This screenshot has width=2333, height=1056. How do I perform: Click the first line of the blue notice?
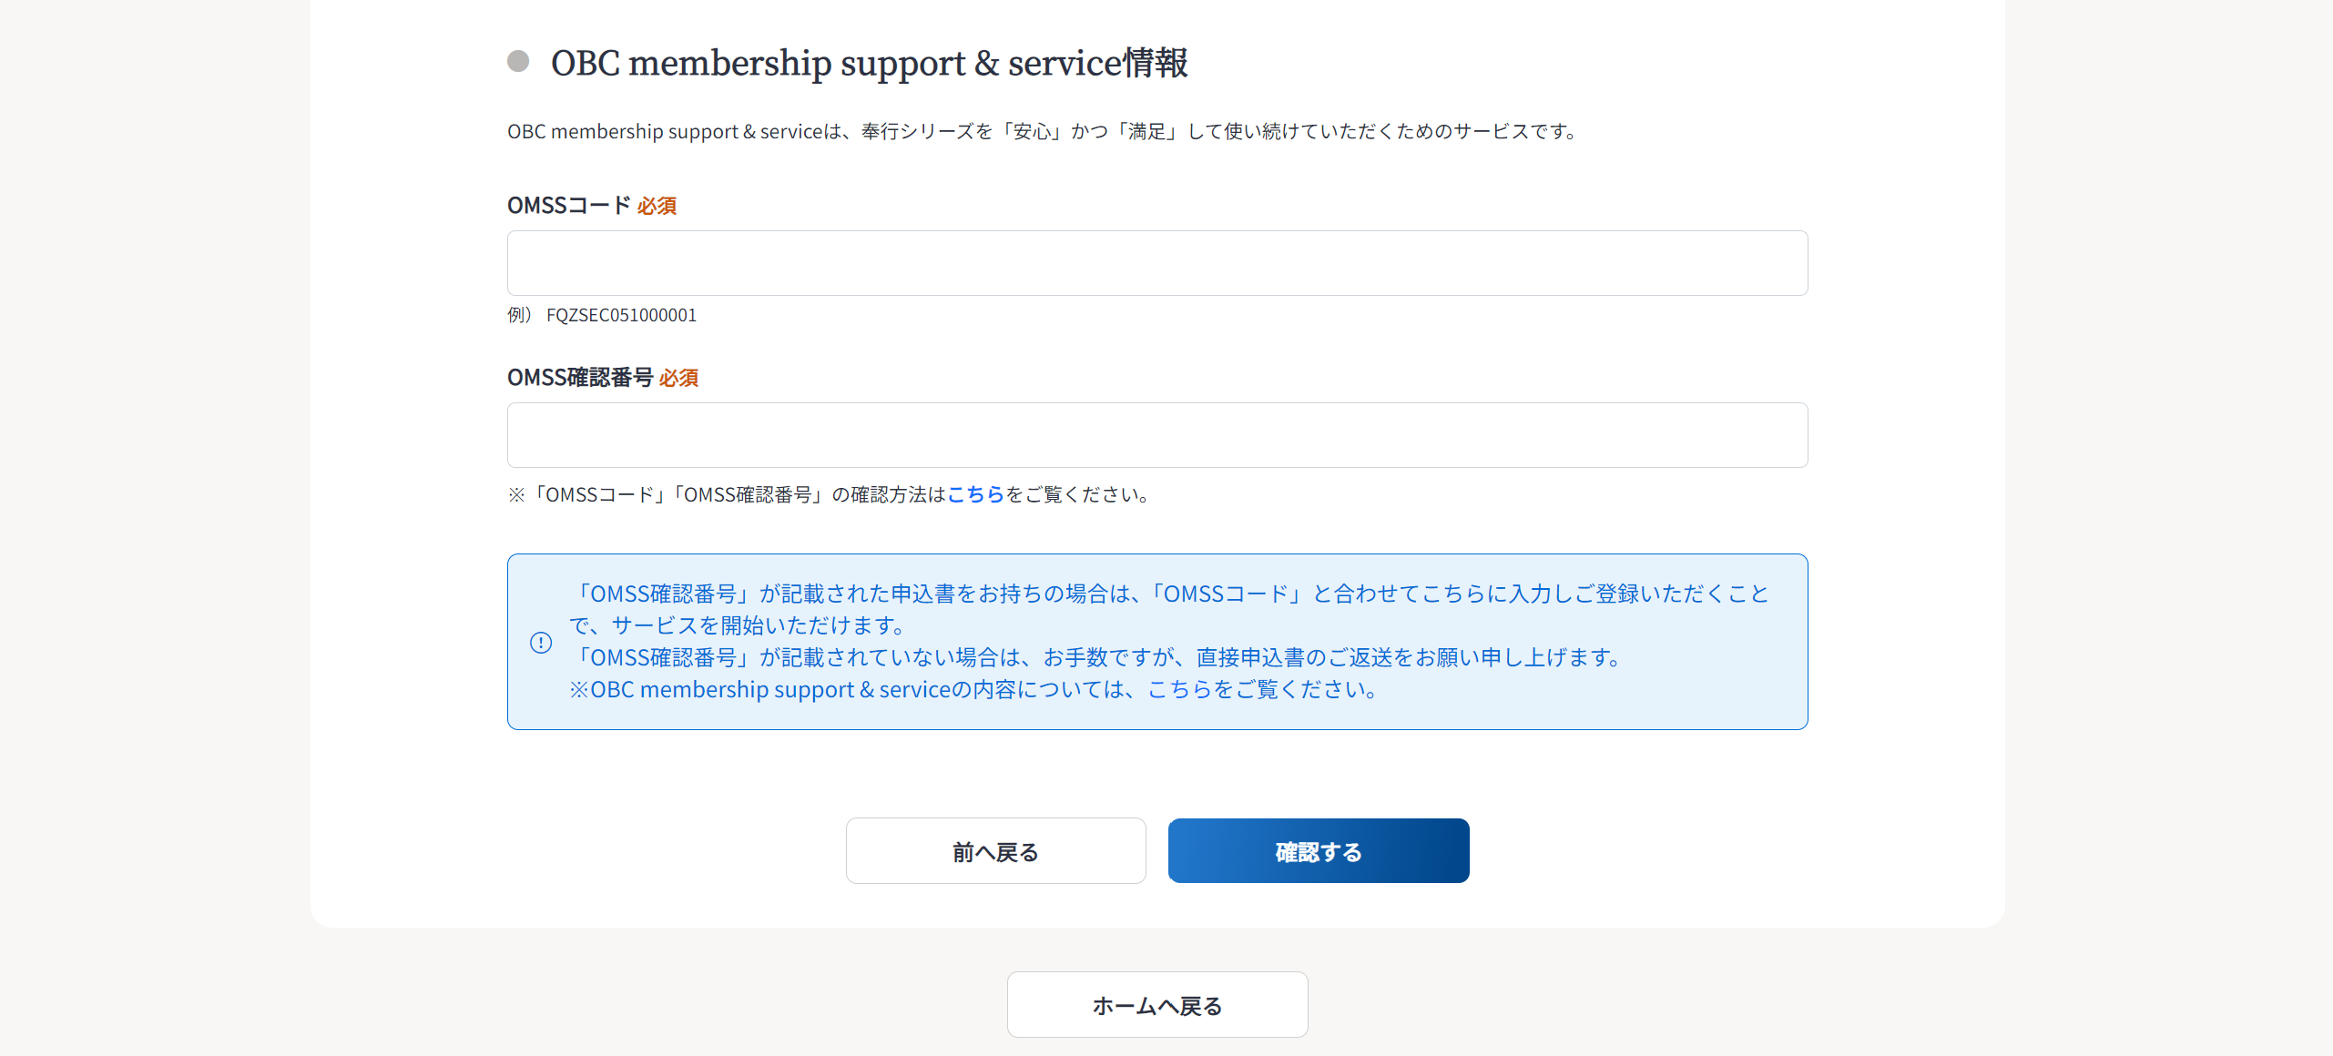pyautogui.click(x=1169, y=594)
